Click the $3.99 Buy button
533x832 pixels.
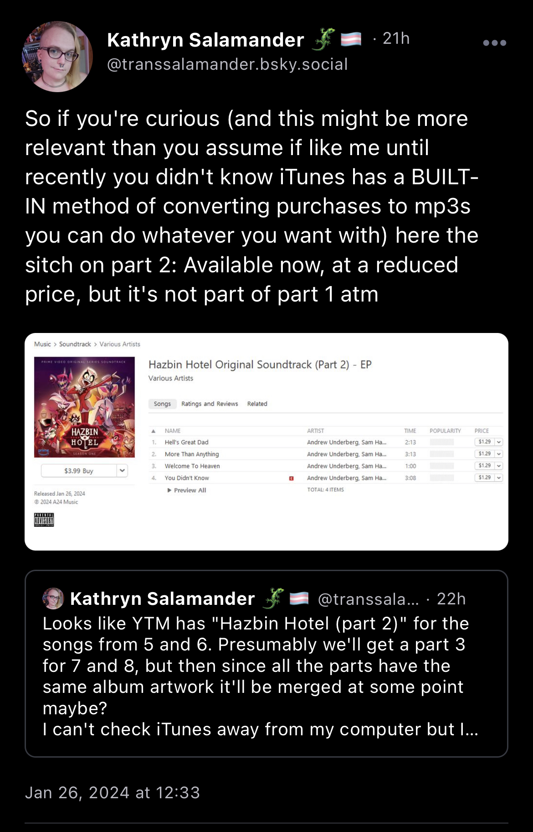point(79,470)
